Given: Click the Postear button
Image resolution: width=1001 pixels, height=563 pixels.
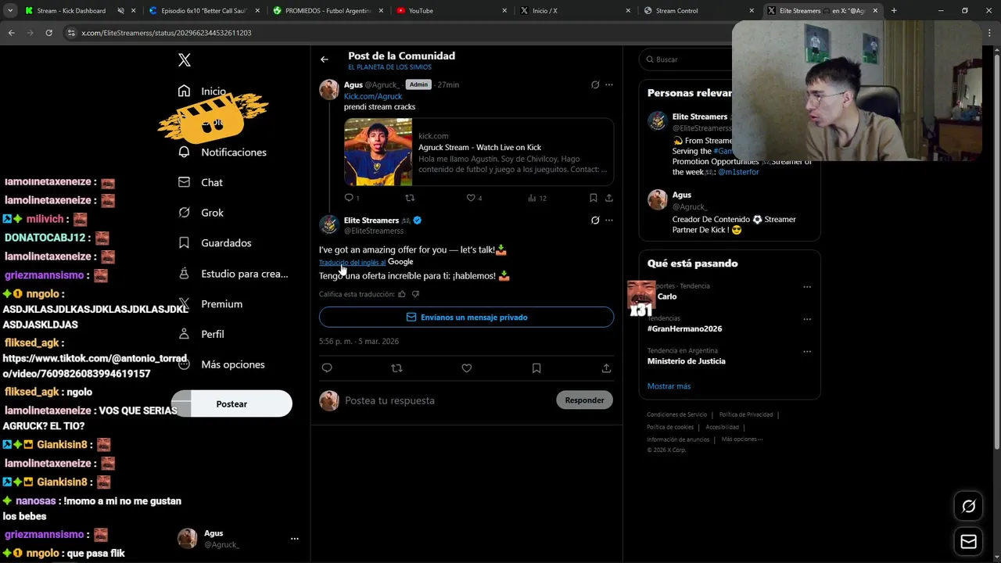Looking at the screenshot, I should tap(231, 404).
